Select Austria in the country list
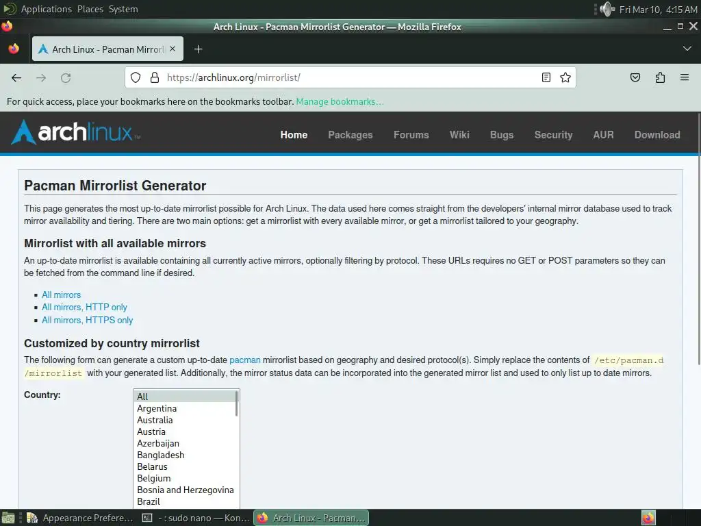701x526 pixels. 185,431
